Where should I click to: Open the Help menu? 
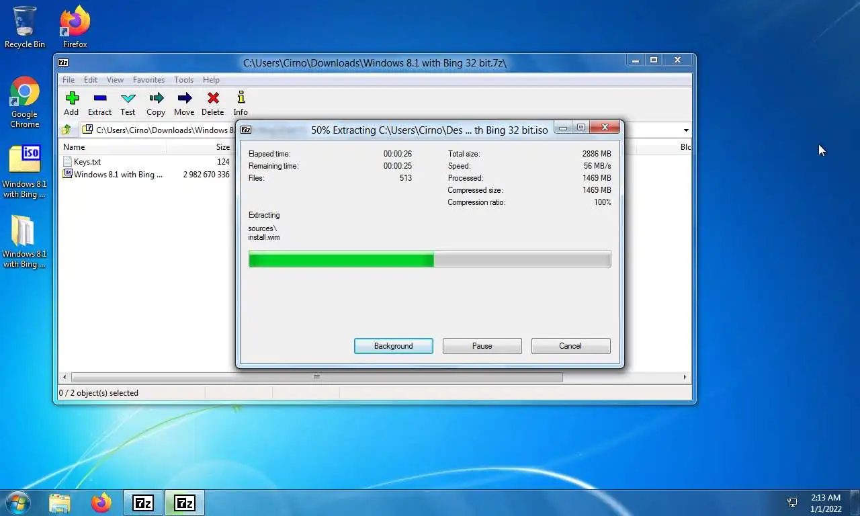point(211,79)
